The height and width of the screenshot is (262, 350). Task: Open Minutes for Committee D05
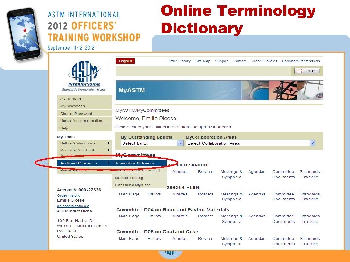[x=180, y=238]
